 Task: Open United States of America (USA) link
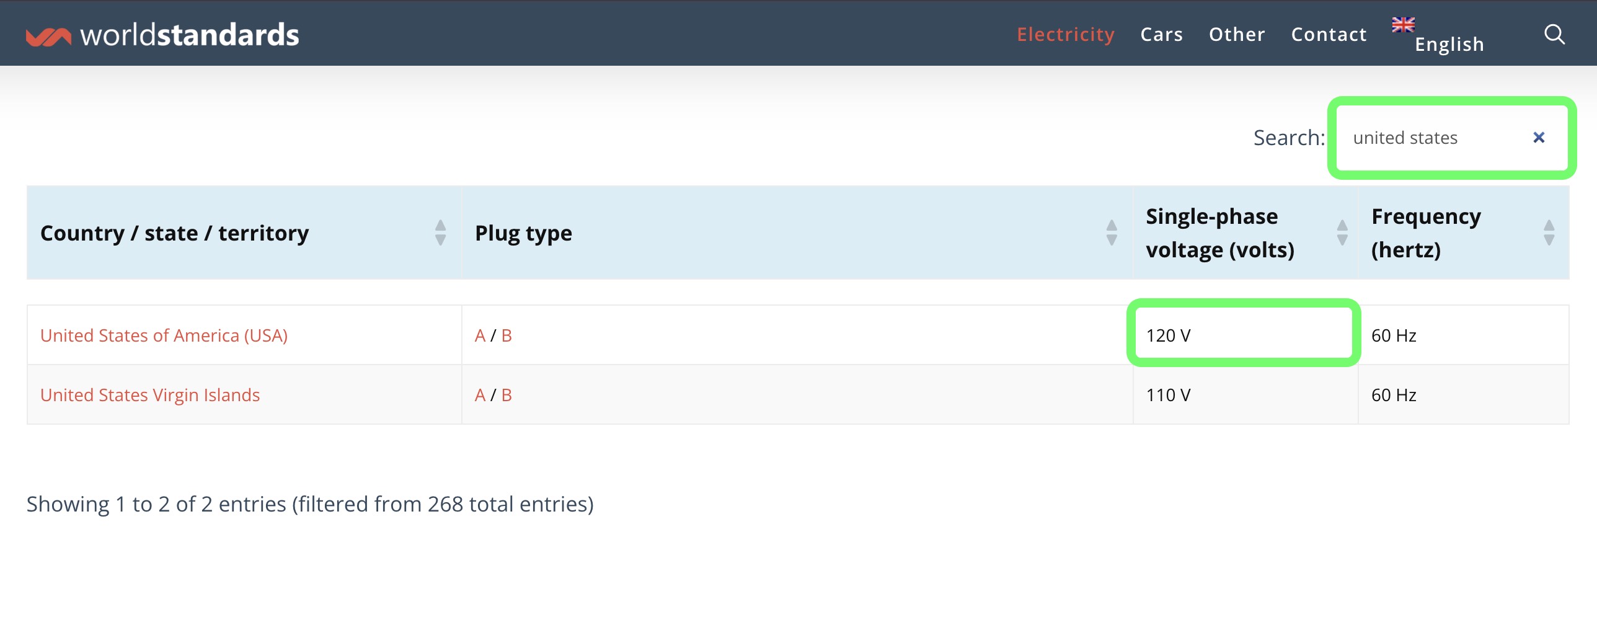(164, 335)
